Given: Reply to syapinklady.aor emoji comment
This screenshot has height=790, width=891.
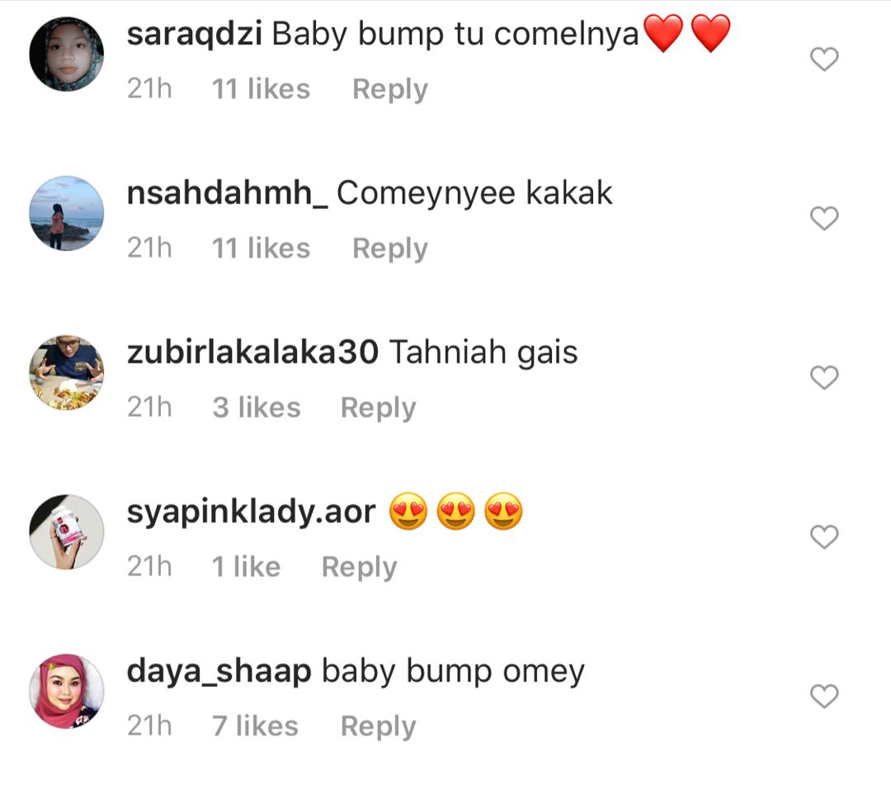Looking at the screenshot, I should pos(359,567).
